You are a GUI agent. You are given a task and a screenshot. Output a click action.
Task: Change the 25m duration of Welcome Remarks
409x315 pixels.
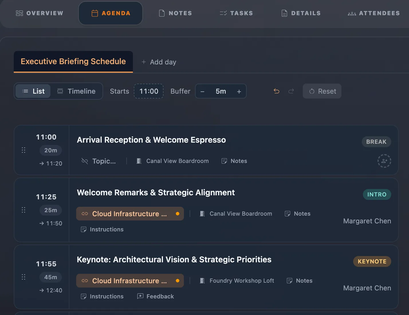coord(51,210)
